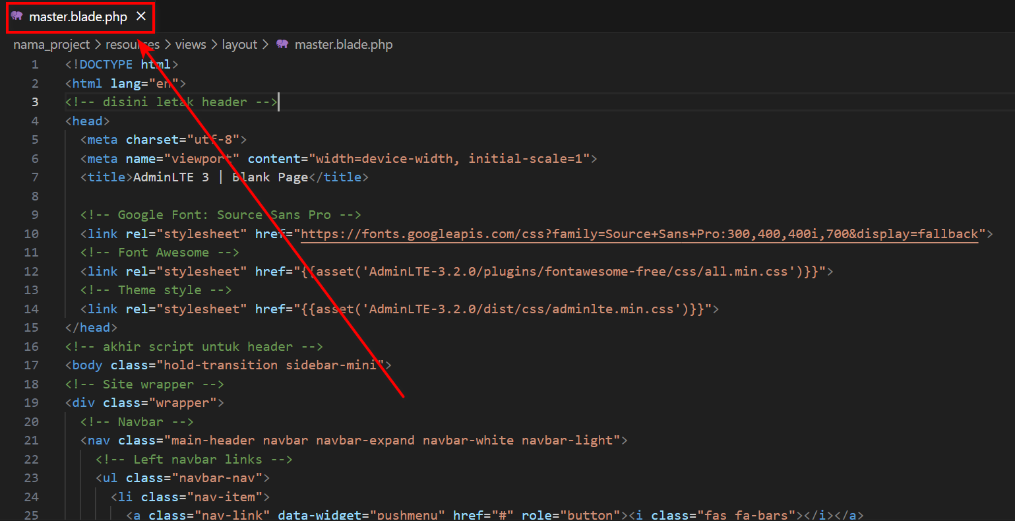Click the 'main-header navbar navbar-expand' class value

click(392, 440)
